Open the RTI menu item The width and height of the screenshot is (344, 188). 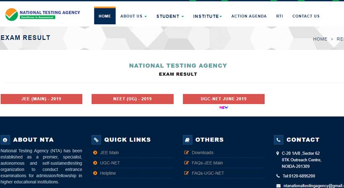tap(279, 16)
